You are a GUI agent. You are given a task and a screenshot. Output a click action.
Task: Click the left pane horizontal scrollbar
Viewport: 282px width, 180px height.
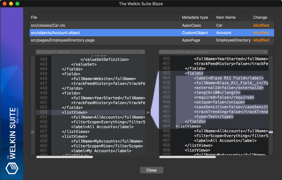(x=64, y=157)
